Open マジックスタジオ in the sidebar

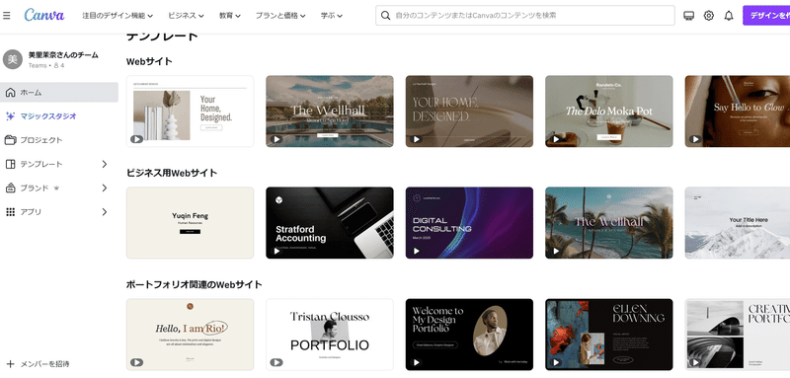(x=59, y=116)
